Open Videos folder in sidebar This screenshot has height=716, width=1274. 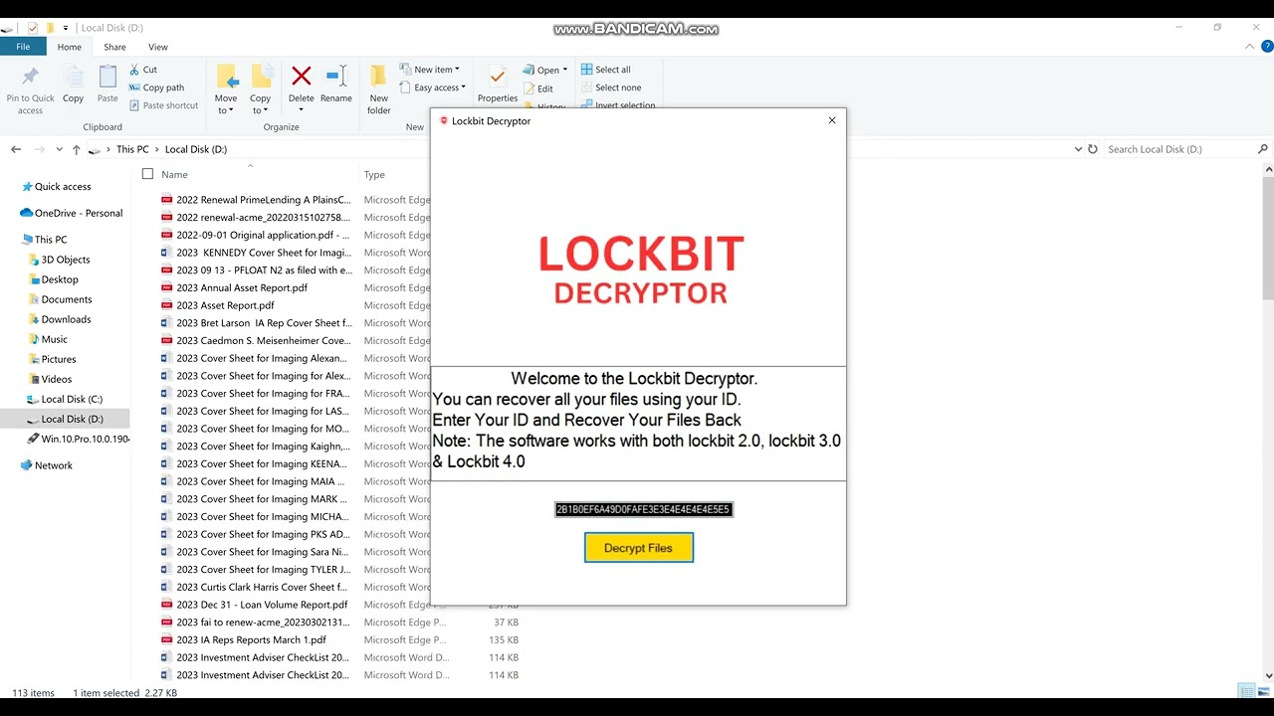pyautogui.click(x=57, y=379)
